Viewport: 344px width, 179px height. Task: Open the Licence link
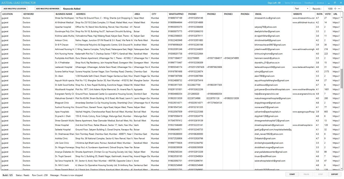pos(320,3)
